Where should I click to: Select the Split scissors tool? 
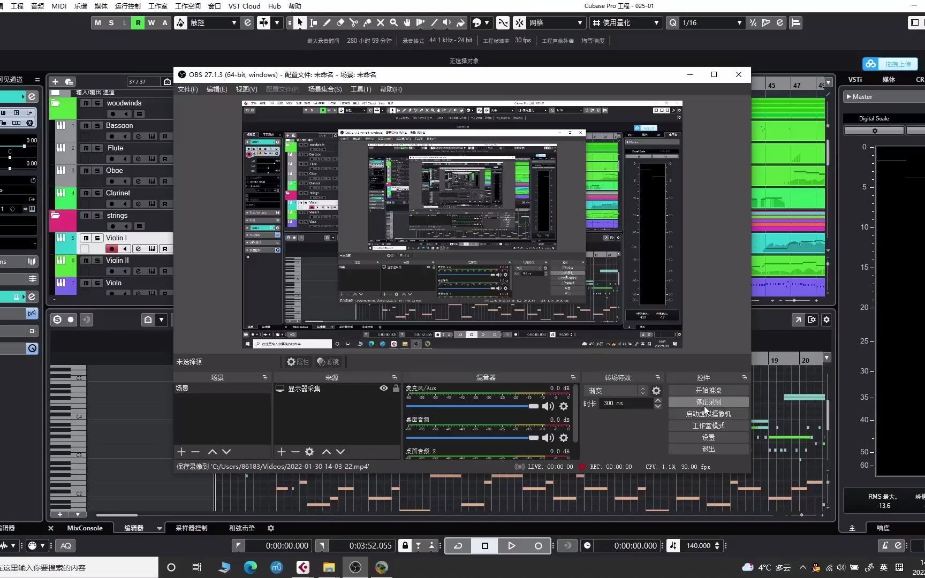(x=353, y=22)
